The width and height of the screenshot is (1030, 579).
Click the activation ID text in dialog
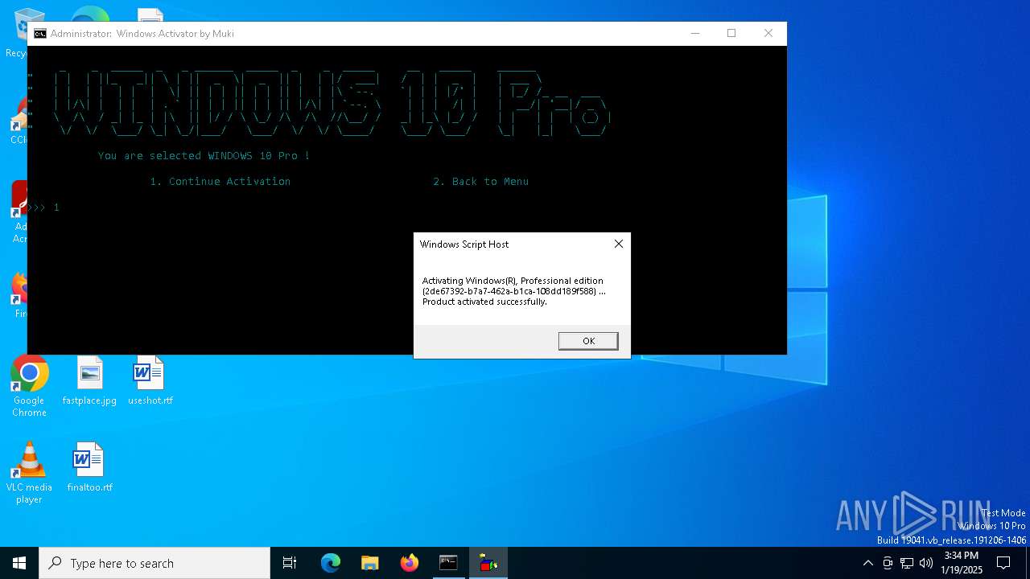point(510,291)
